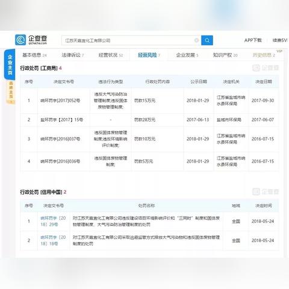
Task: Click violation type of 响环罚字[2016]036号 row
Action: [x=111, y=161]
